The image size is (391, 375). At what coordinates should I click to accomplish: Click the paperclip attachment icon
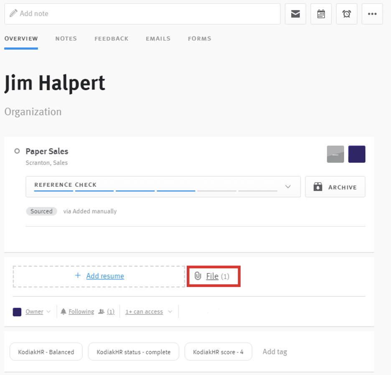(x=198, y=276)
